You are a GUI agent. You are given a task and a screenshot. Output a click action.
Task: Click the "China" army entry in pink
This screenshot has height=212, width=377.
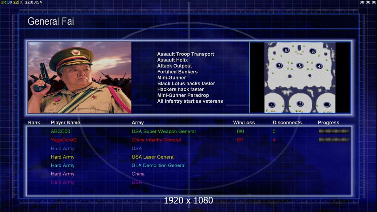(138, 173)
